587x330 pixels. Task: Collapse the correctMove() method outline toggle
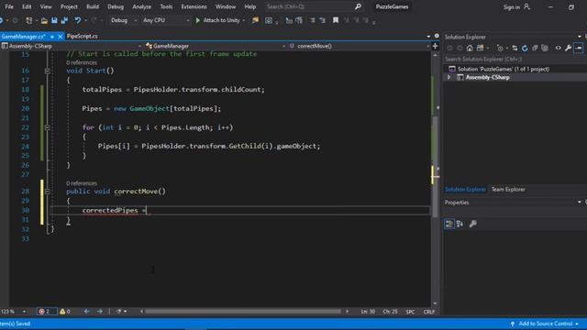click(x=47, y=192)
